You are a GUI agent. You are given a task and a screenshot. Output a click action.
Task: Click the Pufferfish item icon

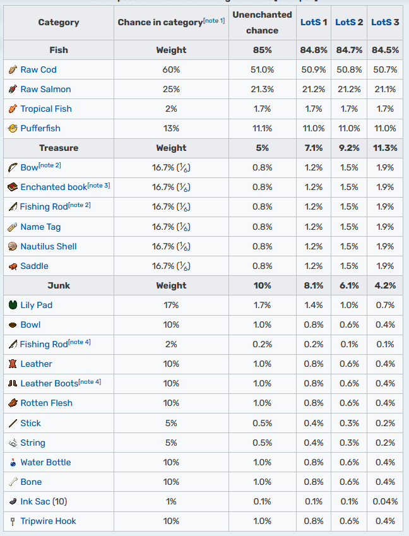click(13, 129)
